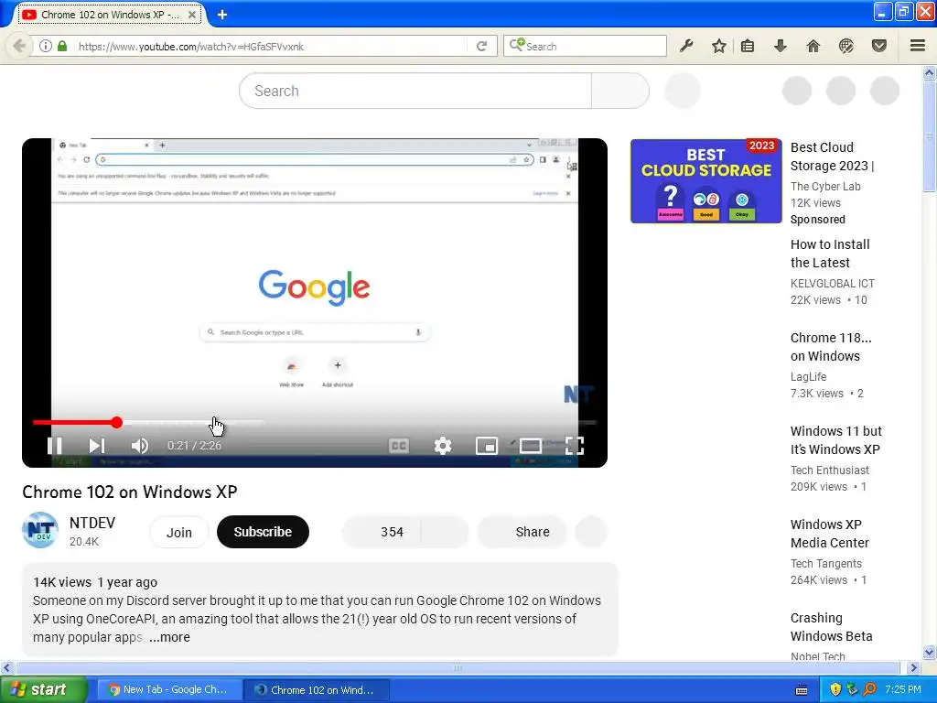The image size is (937, 703).
Task: Click the YouTube Search field
Action: [x=415, y=91]
